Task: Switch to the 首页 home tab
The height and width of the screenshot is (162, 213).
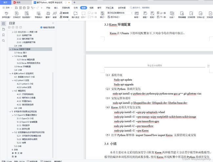Action: (5, 2)
